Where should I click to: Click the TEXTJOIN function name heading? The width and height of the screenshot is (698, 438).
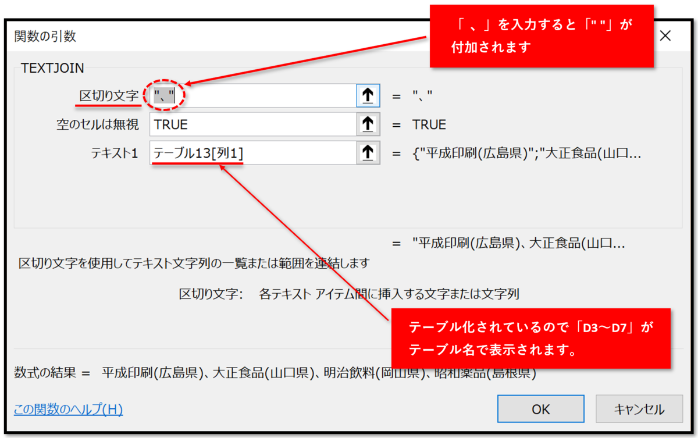[x=52, y=67]
